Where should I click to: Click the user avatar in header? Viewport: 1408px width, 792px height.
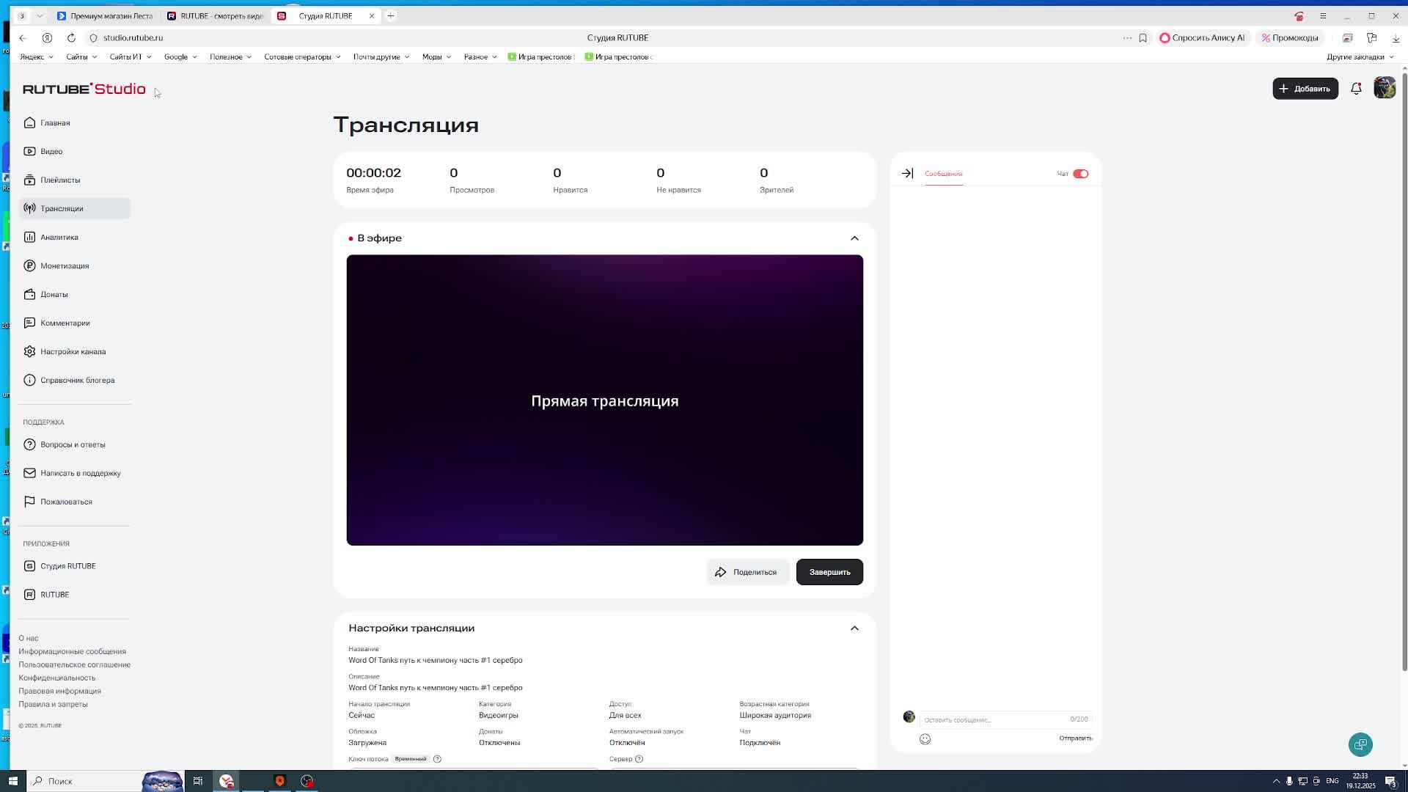tap(1385, 88)
